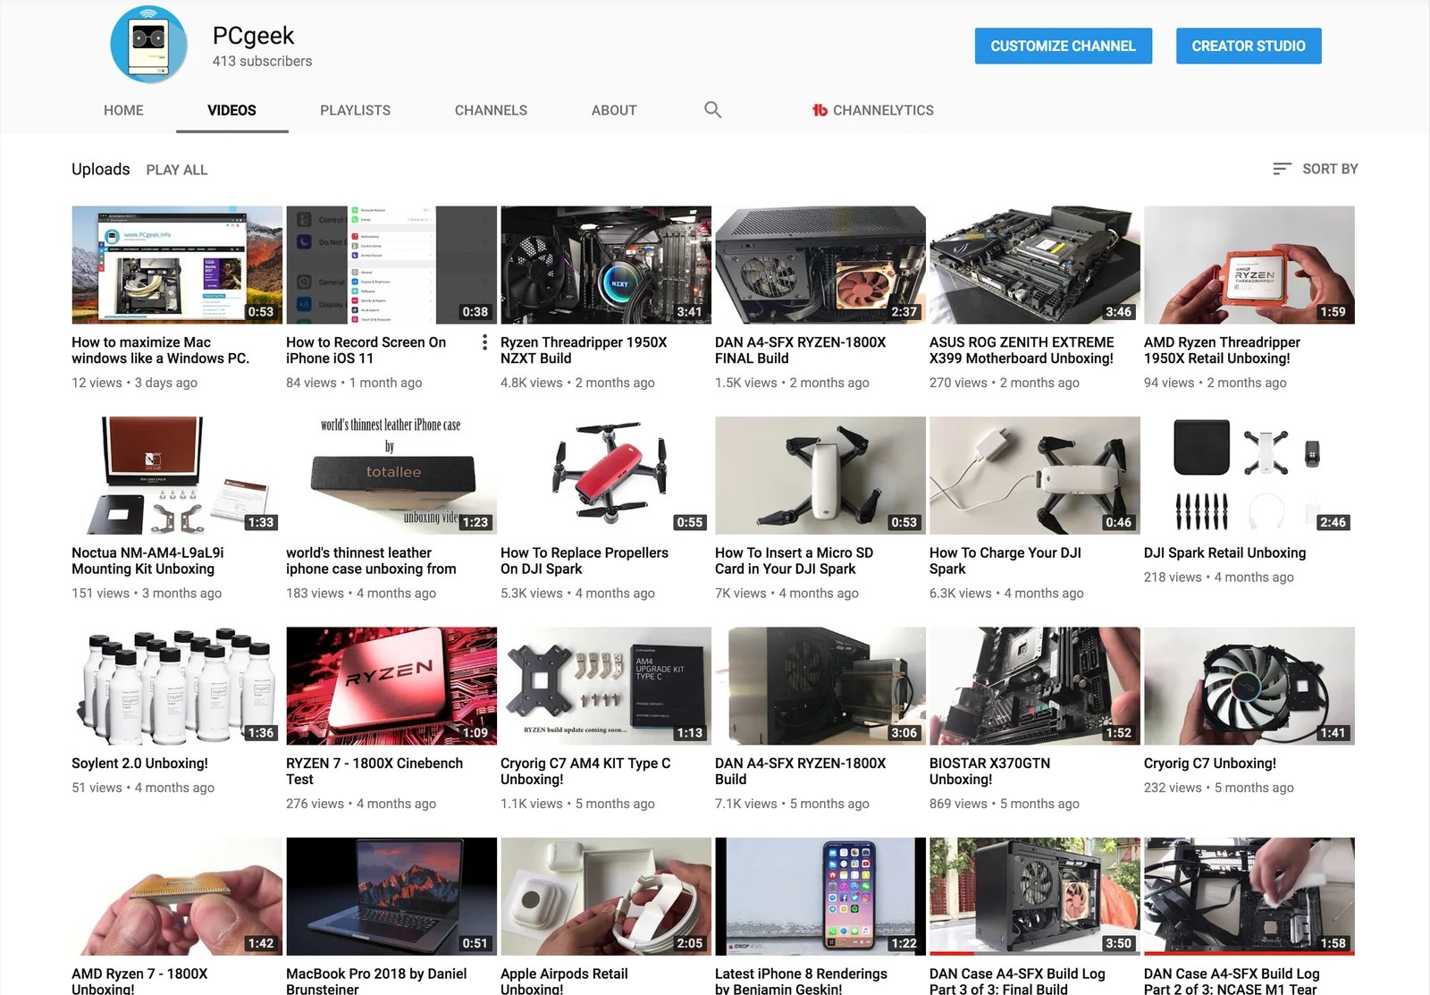Click the Customize Channel button
This screenshot has height=995, width=1430.
(1064, 46)
